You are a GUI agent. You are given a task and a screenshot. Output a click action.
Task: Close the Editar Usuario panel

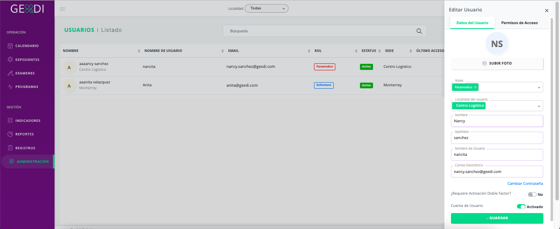[546, 11]
